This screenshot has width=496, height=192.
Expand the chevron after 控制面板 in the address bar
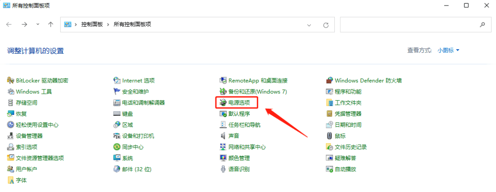tap(108, 24)
